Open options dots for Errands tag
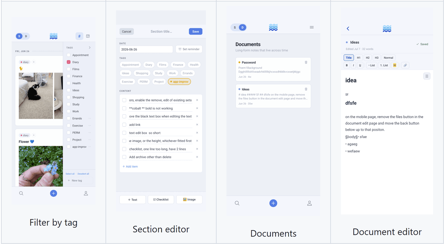The height and width of the screenshot is (244, 444). click(x=90, y=118)
